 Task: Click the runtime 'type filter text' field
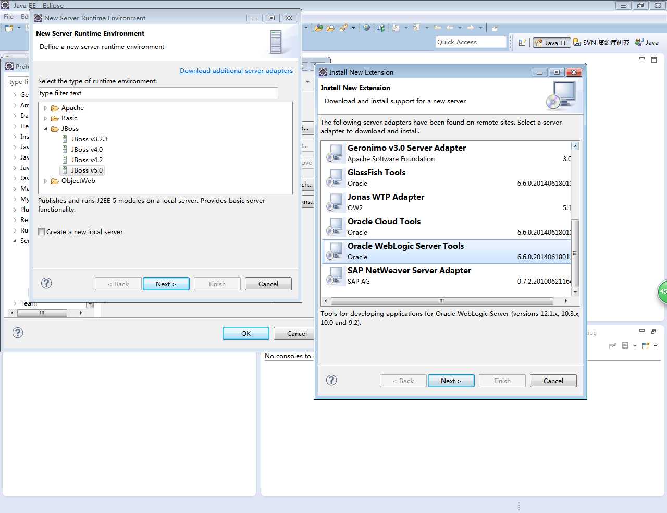pyautogui.click(x=158, y=93)
